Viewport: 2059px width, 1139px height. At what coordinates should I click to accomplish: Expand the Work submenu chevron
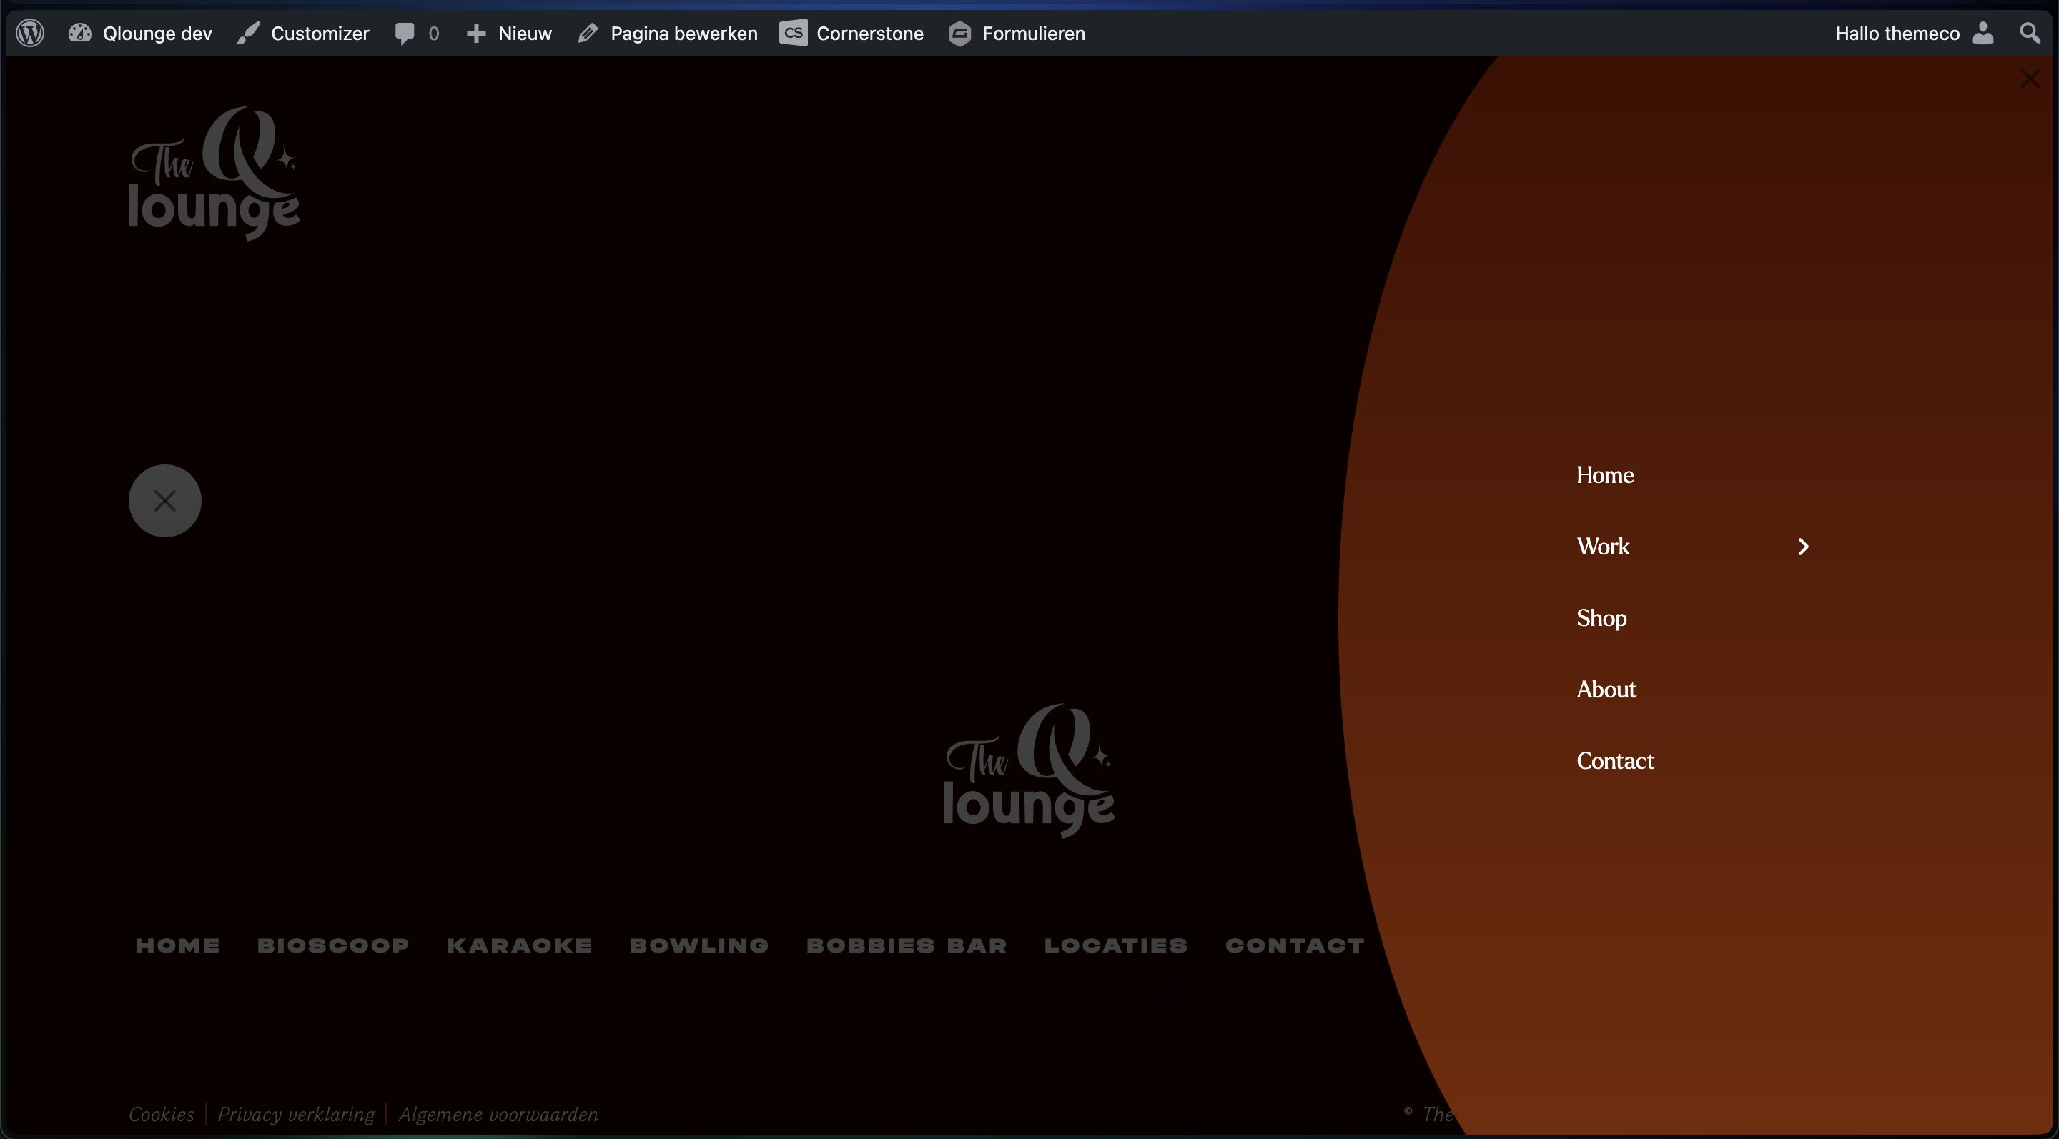1803,547
